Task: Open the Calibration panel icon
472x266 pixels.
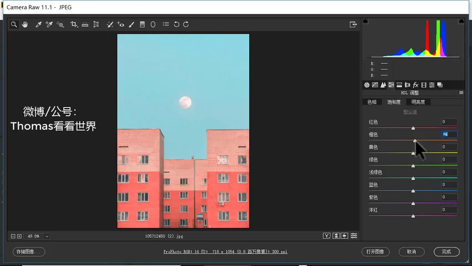Action: tap(424, 85)
